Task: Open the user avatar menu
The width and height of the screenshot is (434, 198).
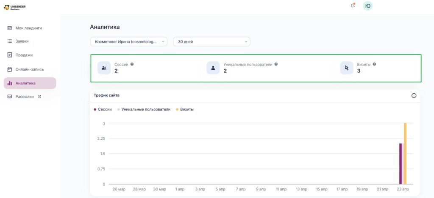Action: pyautogui.click(x=367, y=6)
